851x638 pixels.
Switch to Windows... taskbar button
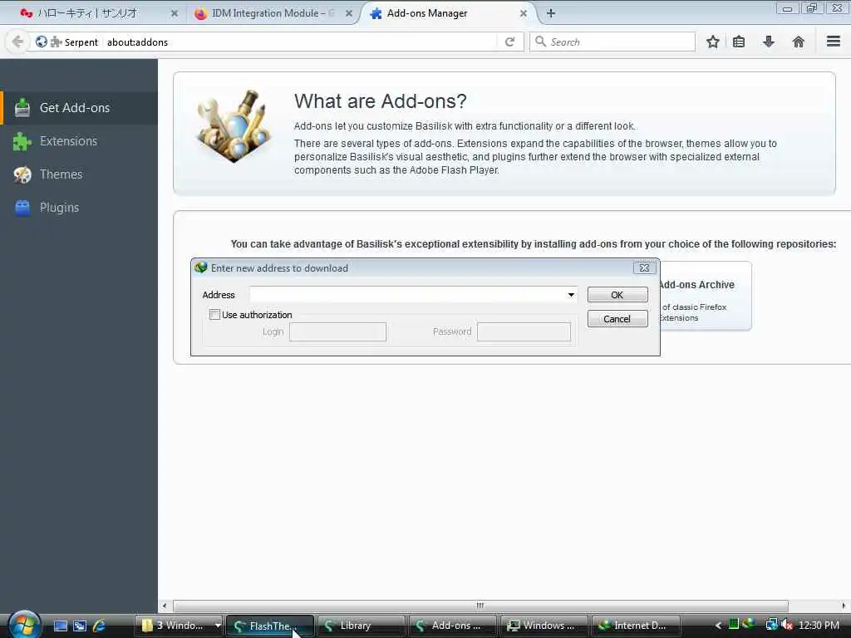click(544, 626)
